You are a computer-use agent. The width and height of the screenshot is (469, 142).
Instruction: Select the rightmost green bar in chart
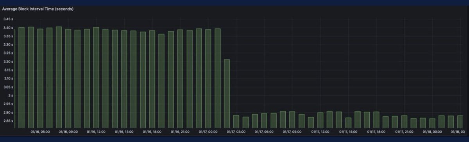click(460, 122)
